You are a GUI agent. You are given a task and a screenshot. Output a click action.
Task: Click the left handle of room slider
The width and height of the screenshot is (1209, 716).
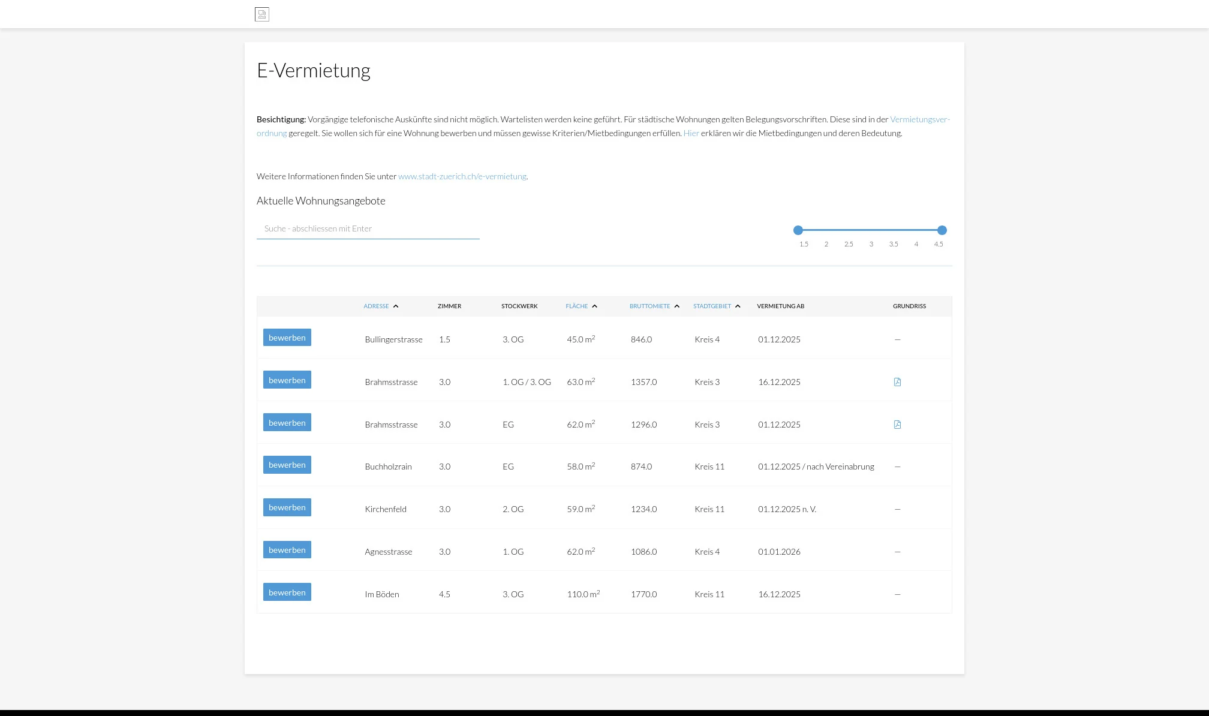coord(798,230)
